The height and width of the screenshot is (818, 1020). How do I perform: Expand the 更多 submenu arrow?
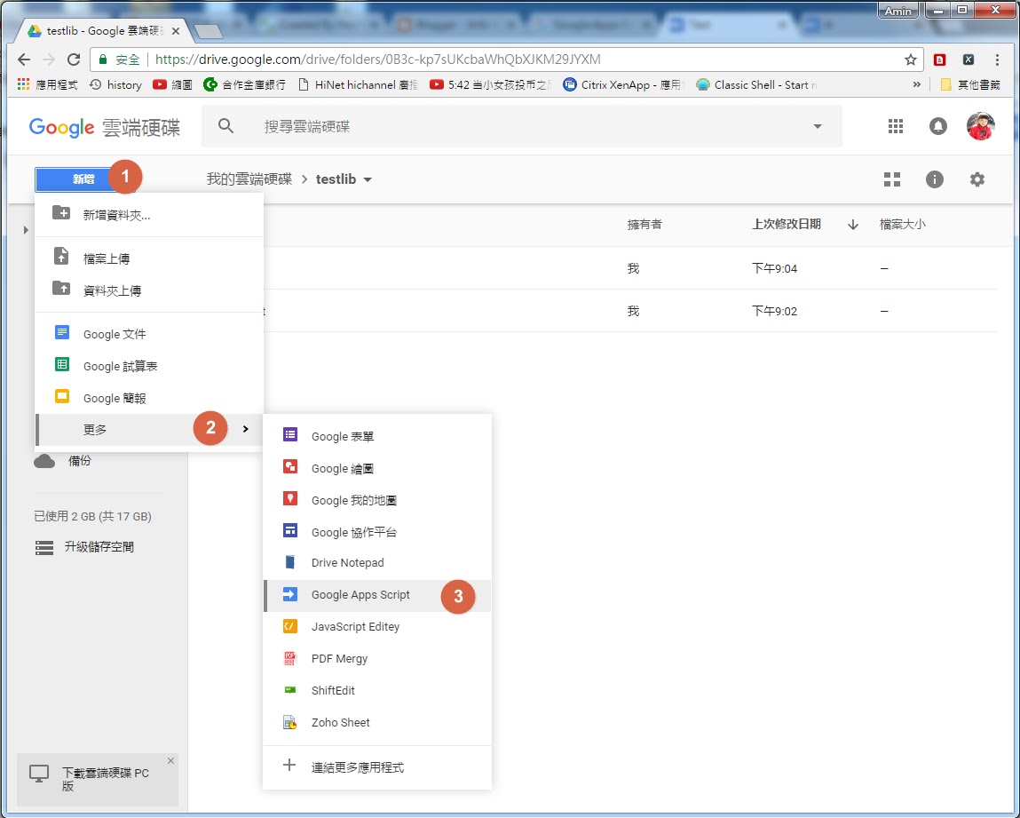pos(245,429)
